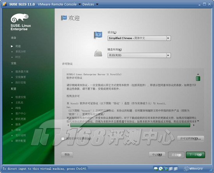The height and width of the screenshot is (173, 214).
Task: Click the SUSE SLES 11.0 title text
Action: click(x=22, y=4)
